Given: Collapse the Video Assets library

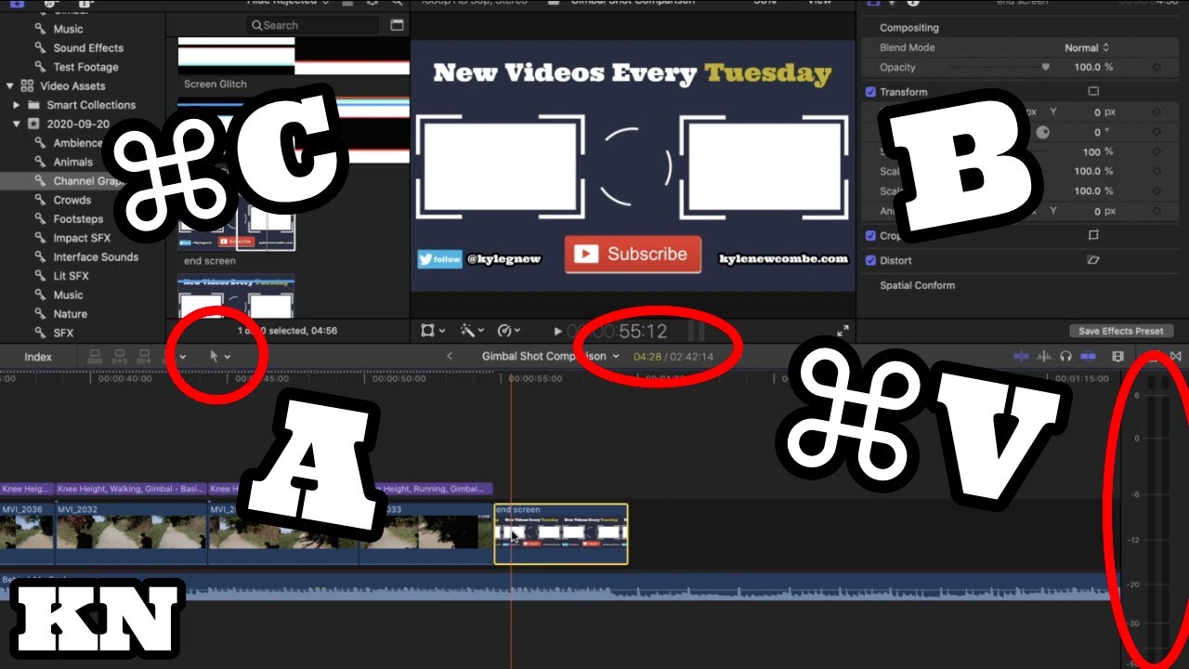Looking at the screenshot, I should coord(10,86).
